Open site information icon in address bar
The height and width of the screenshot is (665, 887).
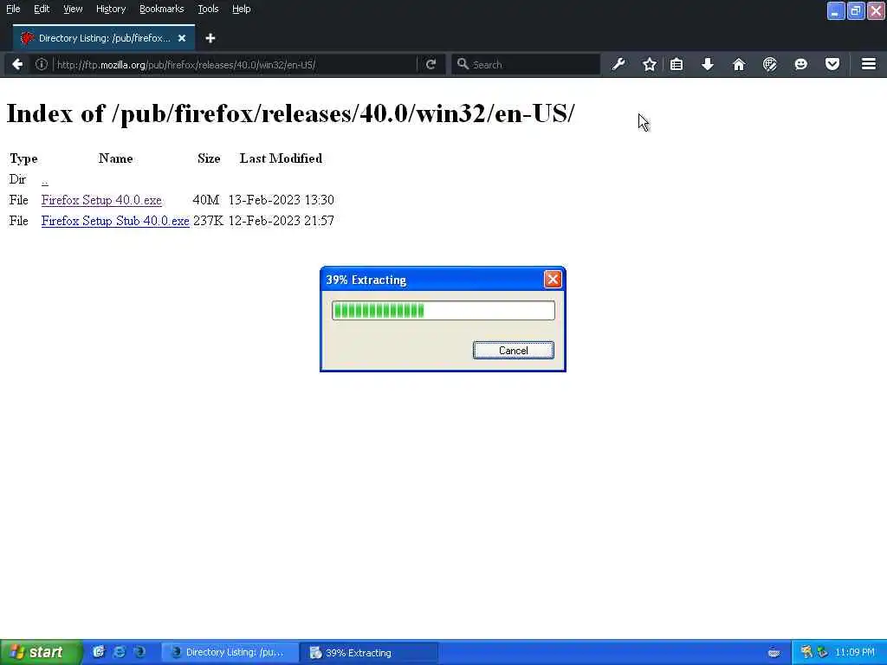tap(42, 64)
